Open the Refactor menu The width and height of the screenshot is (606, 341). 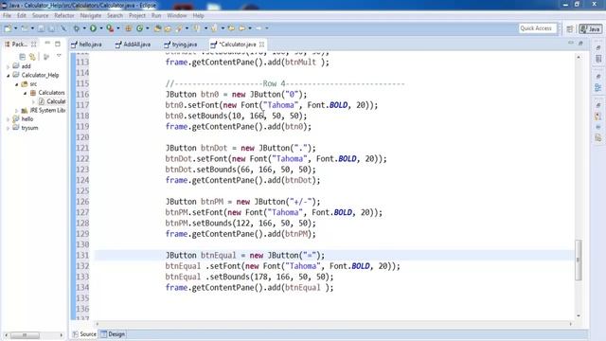pos(64,15)
